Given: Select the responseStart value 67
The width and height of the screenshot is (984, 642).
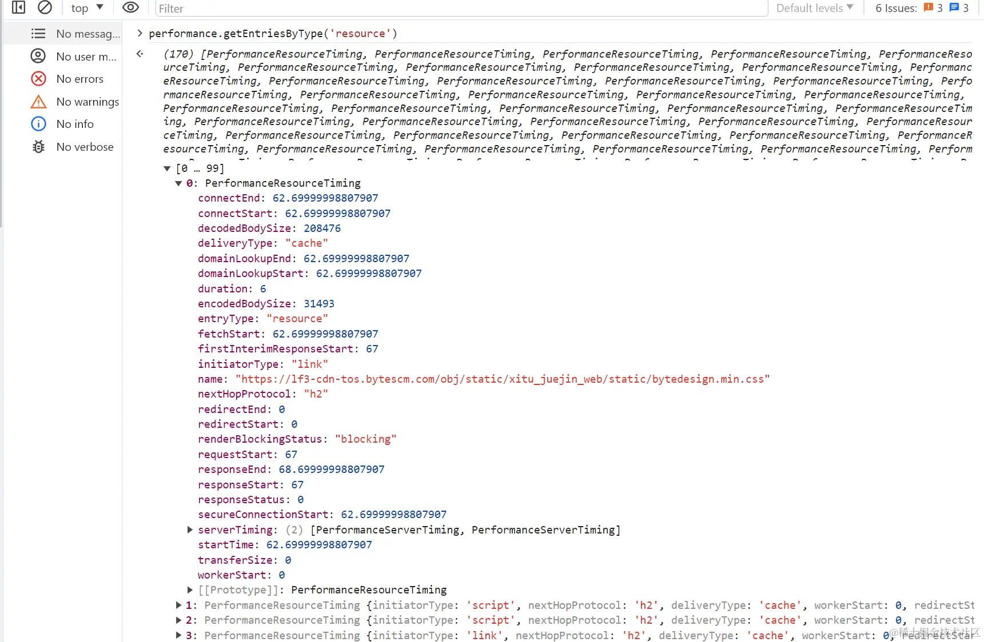Looking at the screenshot, I should (x=297, y=484).
